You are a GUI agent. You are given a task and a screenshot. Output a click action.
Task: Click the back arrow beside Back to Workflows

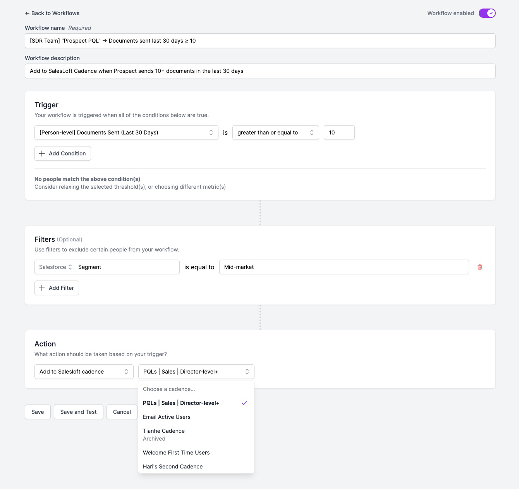click(x=27, y=13)
